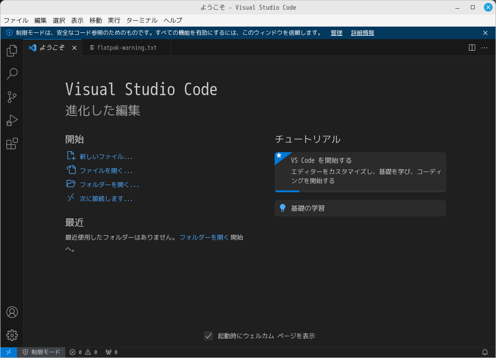Open the Explorer view in activity bar
Viewport: 496px width, 358px height.
(x=12, y=51)
